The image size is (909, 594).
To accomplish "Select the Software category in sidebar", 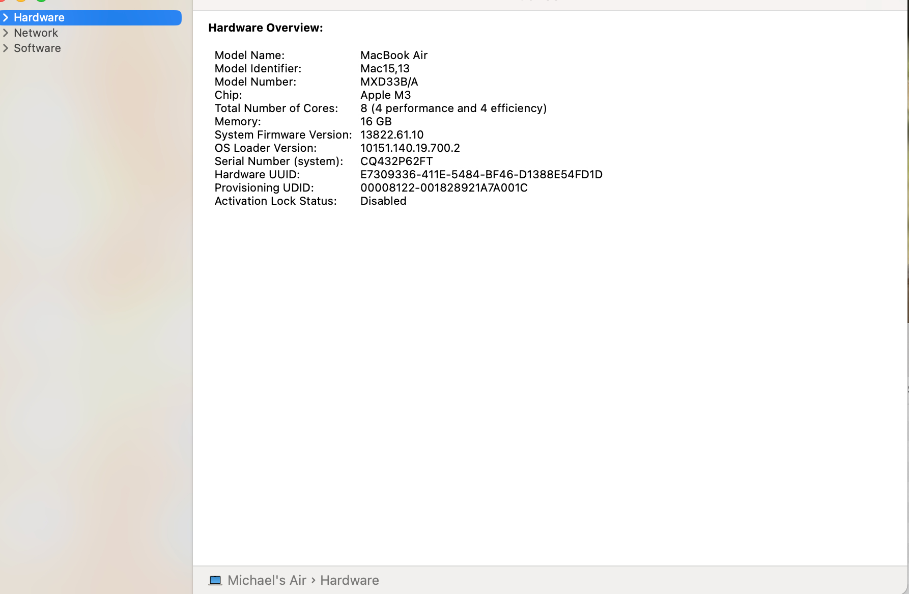I will click(x=37, y=48).
